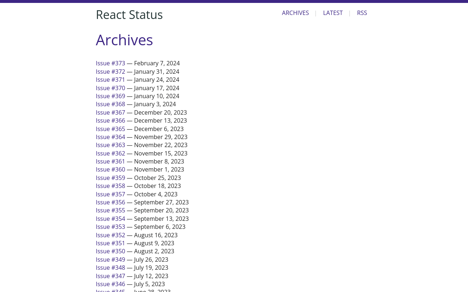Open Issue #350

110,251
